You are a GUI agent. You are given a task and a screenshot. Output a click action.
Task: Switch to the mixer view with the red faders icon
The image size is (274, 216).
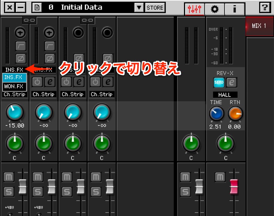[x=194, y=9]
